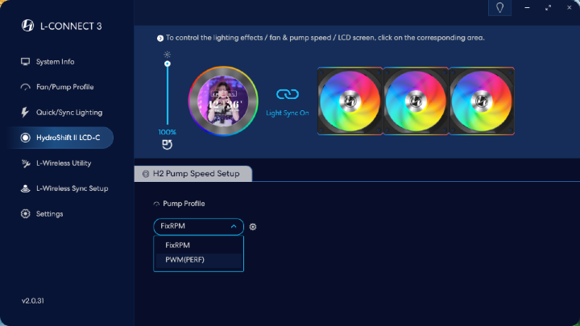Select the first RGB fan on the left
580x326 pixels.
(350, 101)
